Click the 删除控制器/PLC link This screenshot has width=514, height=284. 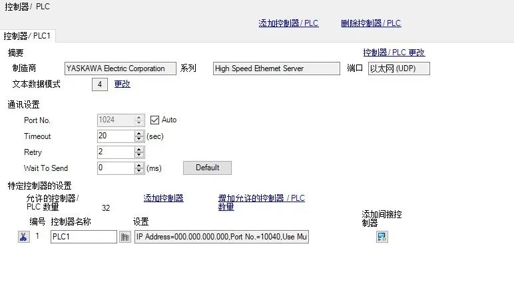(x=371, y=23)
